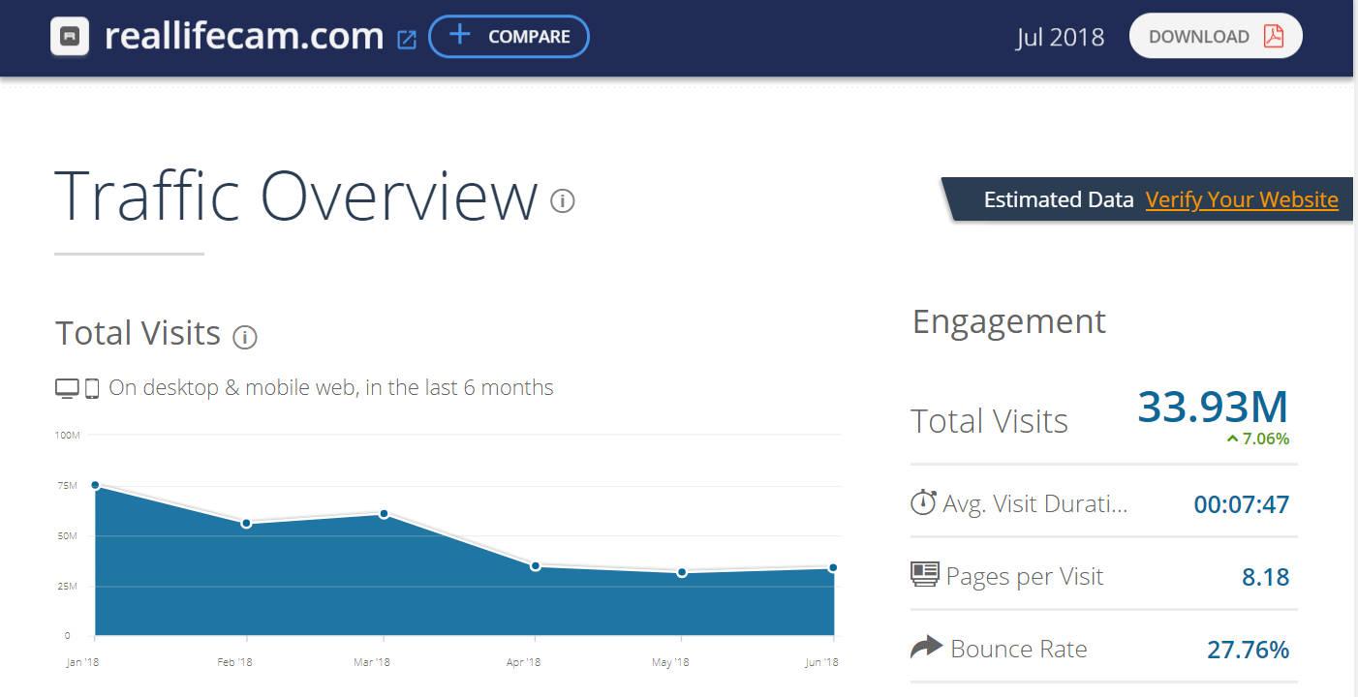Click the stopwatch Avg. Visit Duration icon
This screenshot has height=697, width=1358.
[x=923, y=502]
